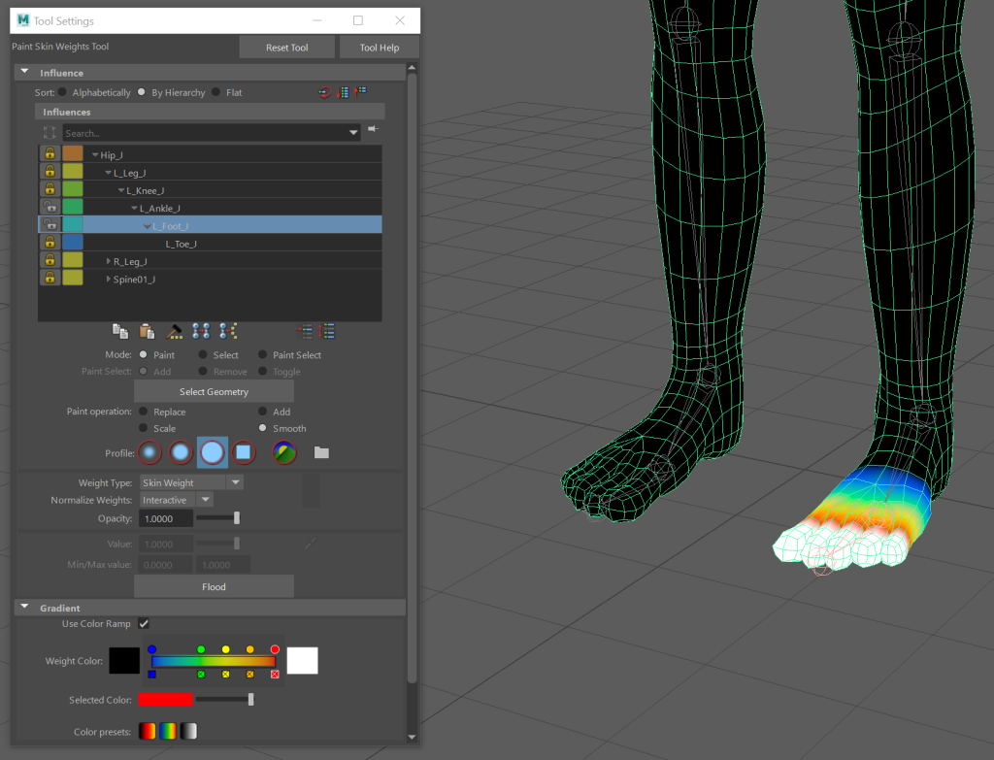
Task: Select the Gaussian soft brush profile
Action: coord(149,452)
